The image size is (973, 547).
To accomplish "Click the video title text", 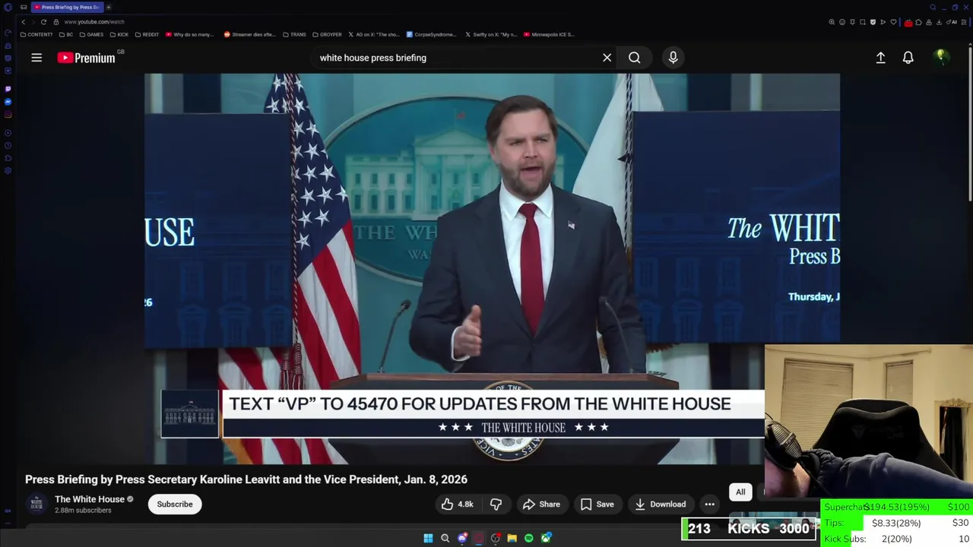I will (x=246, y=479).
